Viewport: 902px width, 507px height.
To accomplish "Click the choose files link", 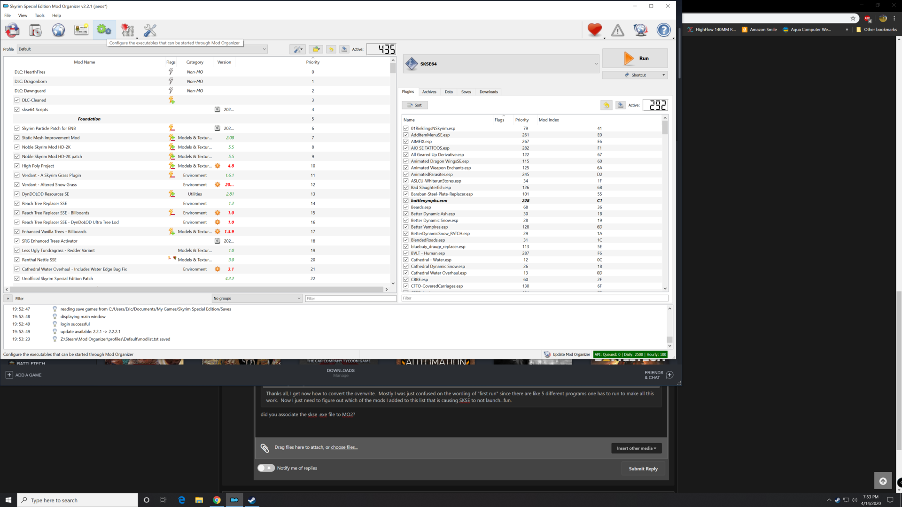I will 344,447.
